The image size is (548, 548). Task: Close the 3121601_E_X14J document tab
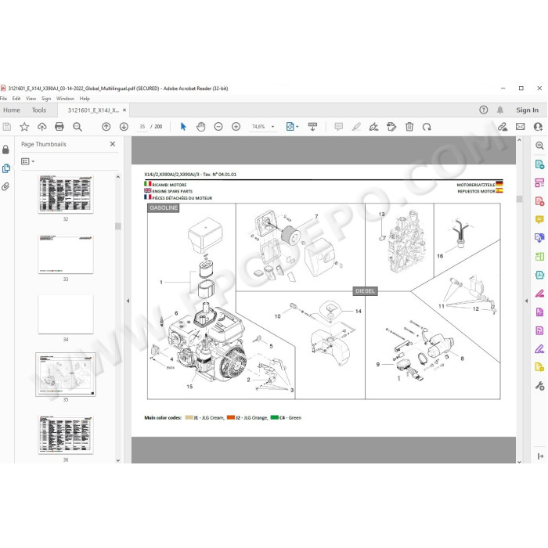click(124, 110)
